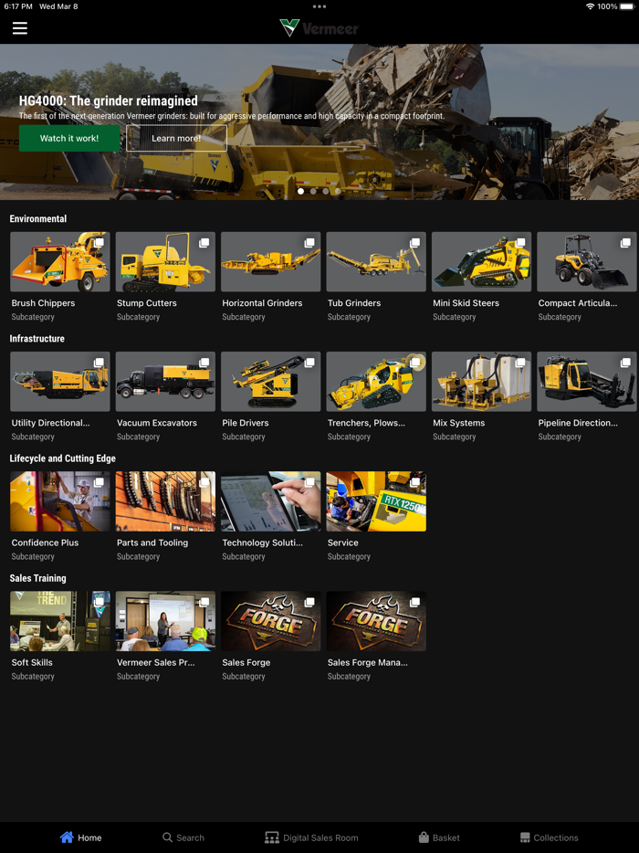Viewport: 639px width, 853px height.
Task: Tap the Wi-Fi status icon
Action: [590, 6]
